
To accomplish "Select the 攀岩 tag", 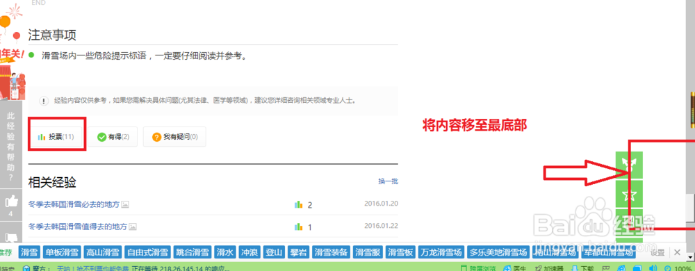I will (299, 253).
